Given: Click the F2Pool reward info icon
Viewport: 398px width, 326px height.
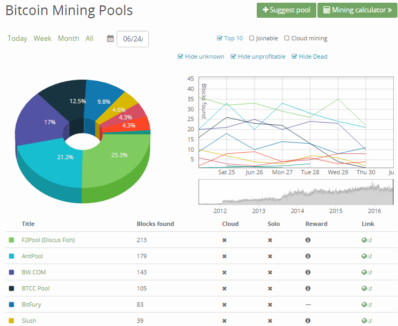Looking at the screenshot, I should tap(308, 240).
